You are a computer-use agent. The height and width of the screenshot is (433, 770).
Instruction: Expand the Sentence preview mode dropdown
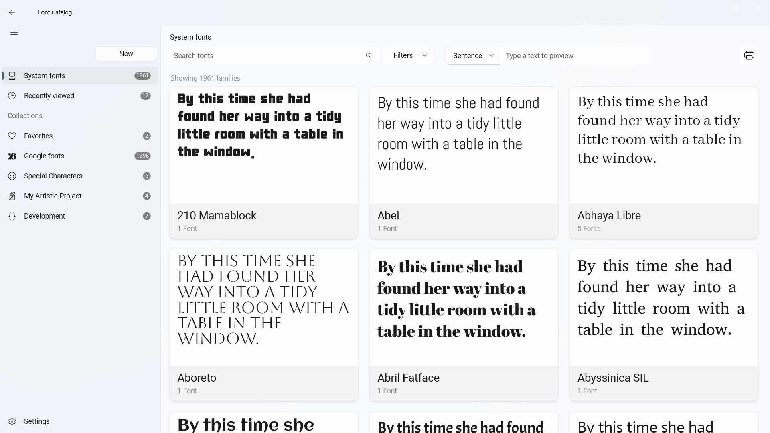click(x=472, y=55)
